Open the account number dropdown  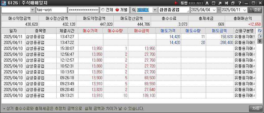[32, 10]
